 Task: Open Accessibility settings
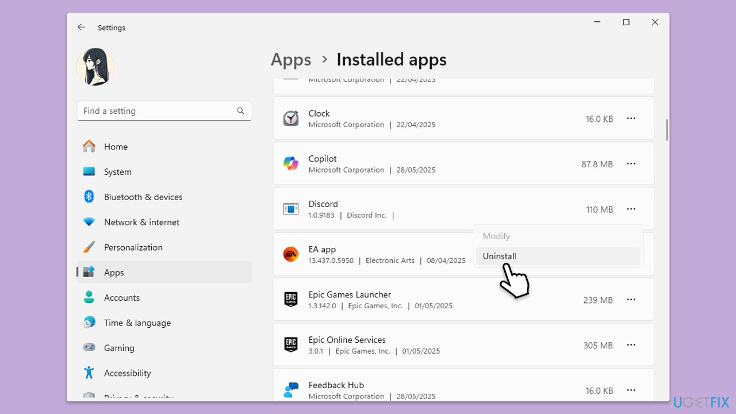127,373
